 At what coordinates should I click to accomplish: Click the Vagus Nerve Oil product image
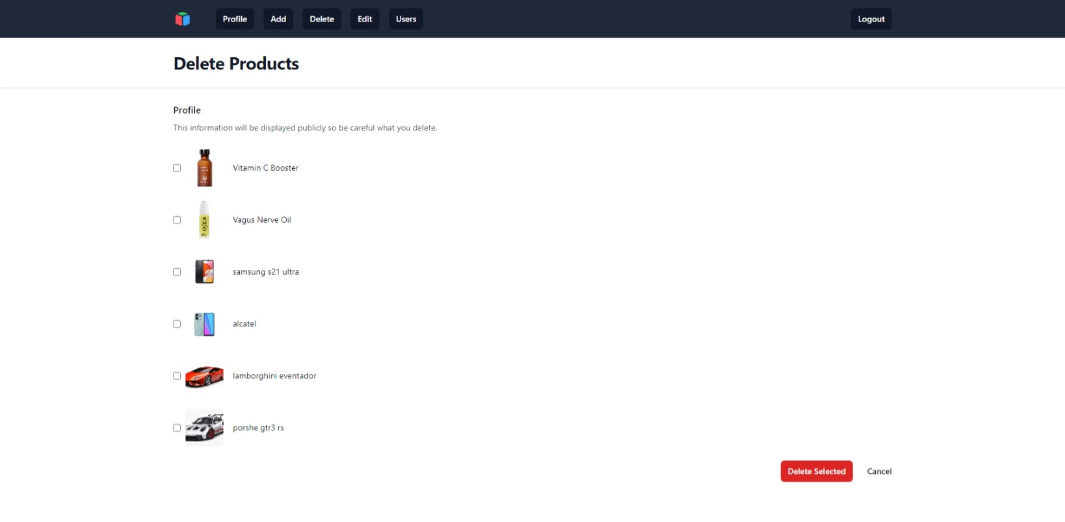click(x=204, y=220)
